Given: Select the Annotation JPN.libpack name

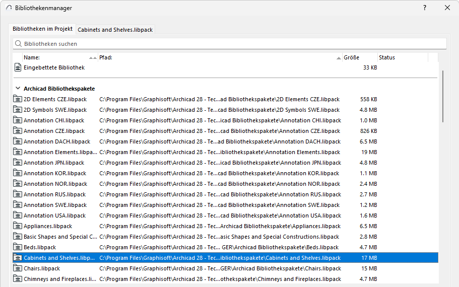Looking at the screenshot, I should pos(54,162).
